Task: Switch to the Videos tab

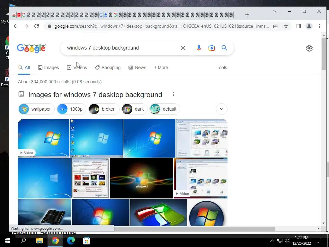Action: pos(77,68)
